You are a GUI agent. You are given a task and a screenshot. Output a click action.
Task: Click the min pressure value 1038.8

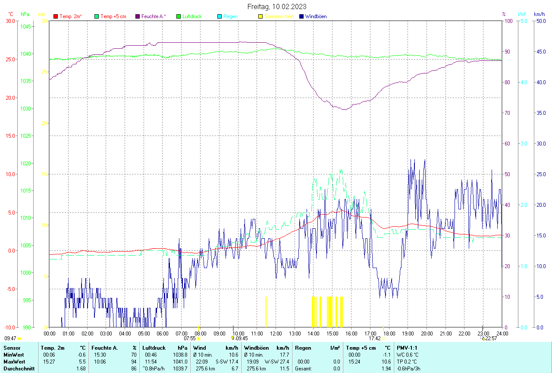coord(180,354)
